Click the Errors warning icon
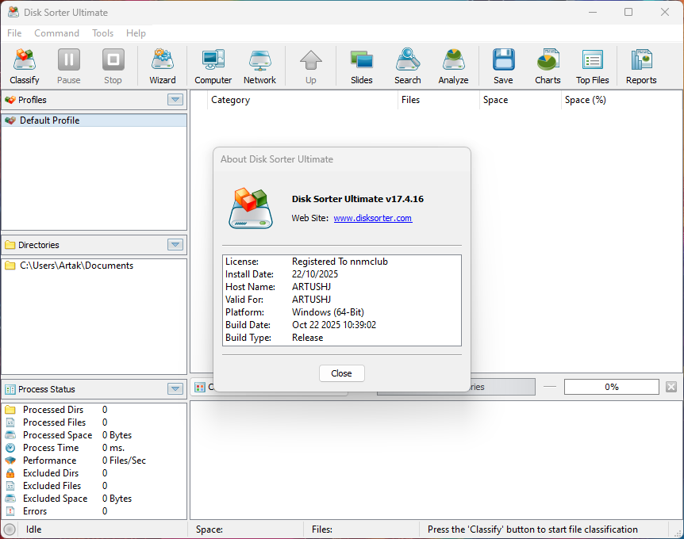This screenshot has height=539, width=684. tap(10, 511)
